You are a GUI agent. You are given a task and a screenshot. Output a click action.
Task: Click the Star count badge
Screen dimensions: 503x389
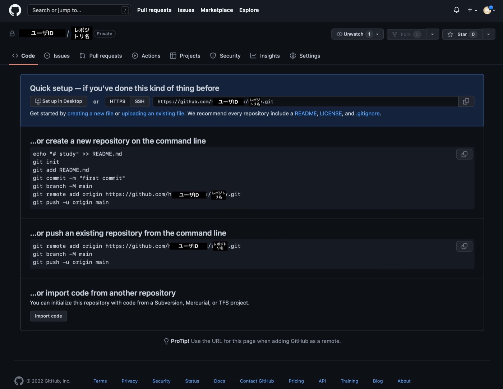473,34
